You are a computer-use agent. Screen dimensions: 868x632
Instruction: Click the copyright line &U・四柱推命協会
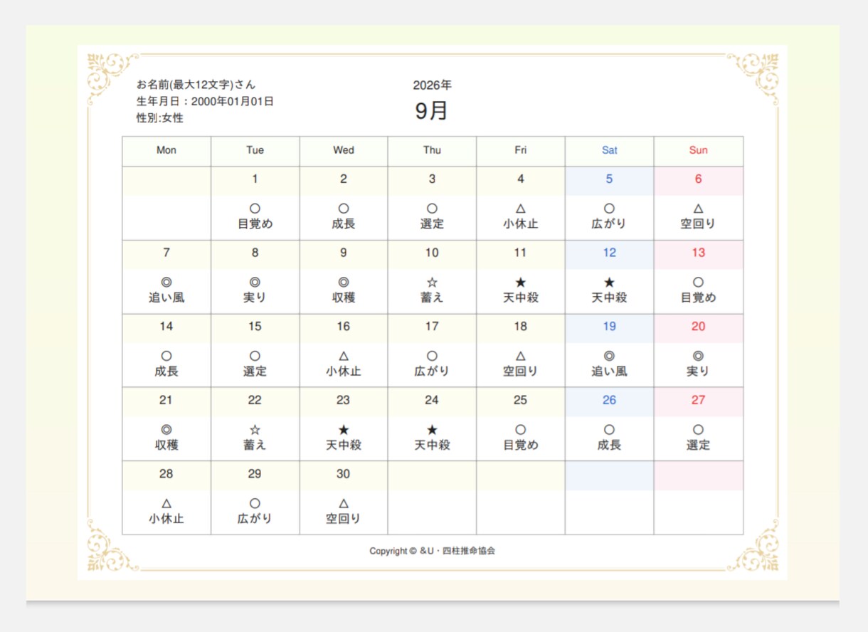[x=432, y=551]
